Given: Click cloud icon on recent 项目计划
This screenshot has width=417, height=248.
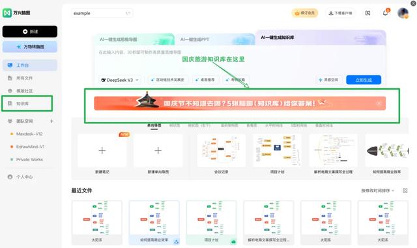Looking at the screenshot, I should point(233,242).
